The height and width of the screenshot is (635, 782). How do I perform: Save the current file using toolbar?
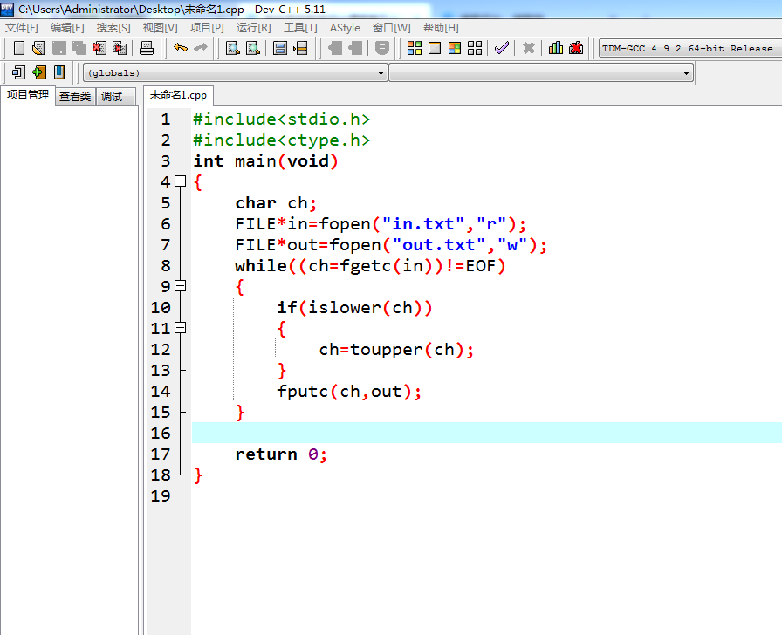pos(59,48)
